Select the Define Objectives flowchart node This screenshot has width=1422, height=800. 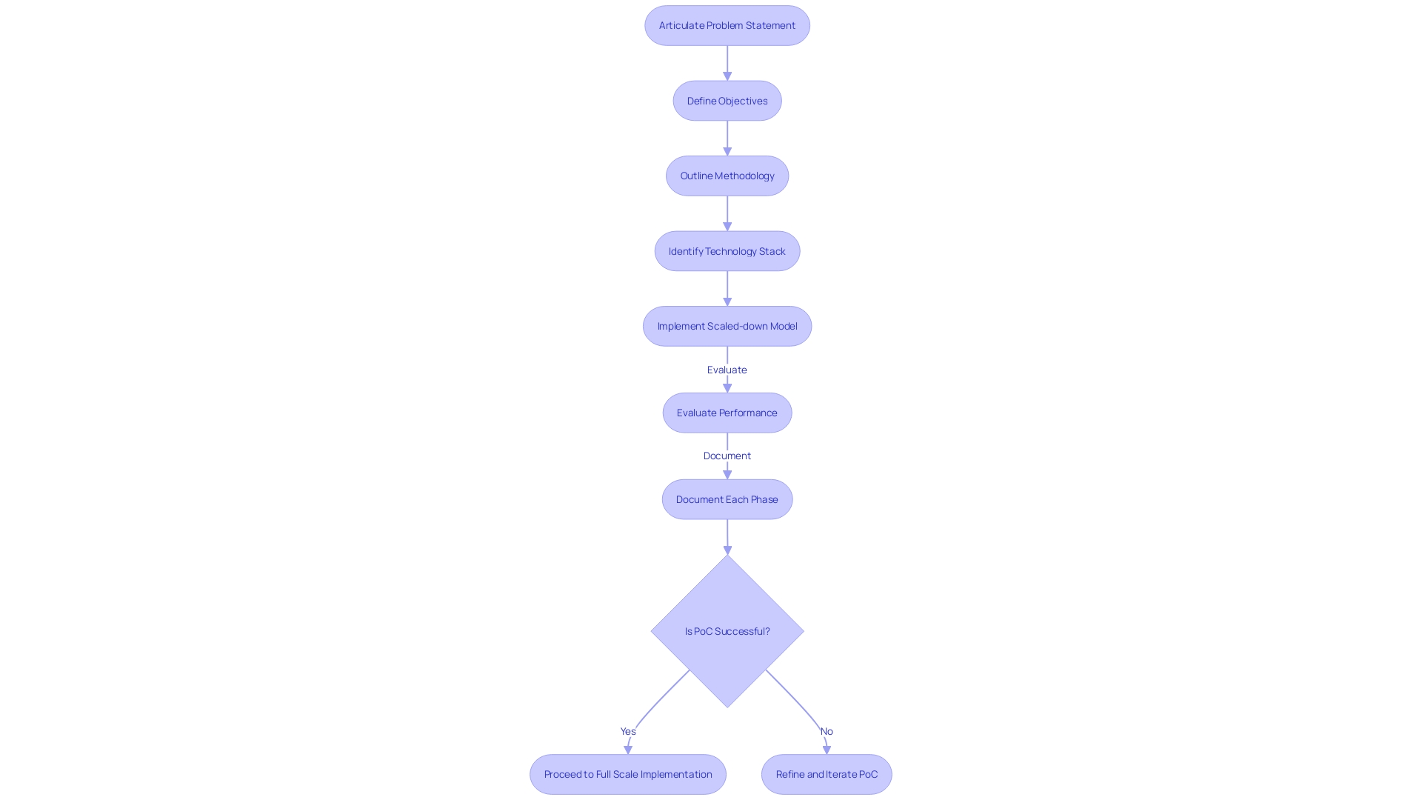(x=727, y=100)
